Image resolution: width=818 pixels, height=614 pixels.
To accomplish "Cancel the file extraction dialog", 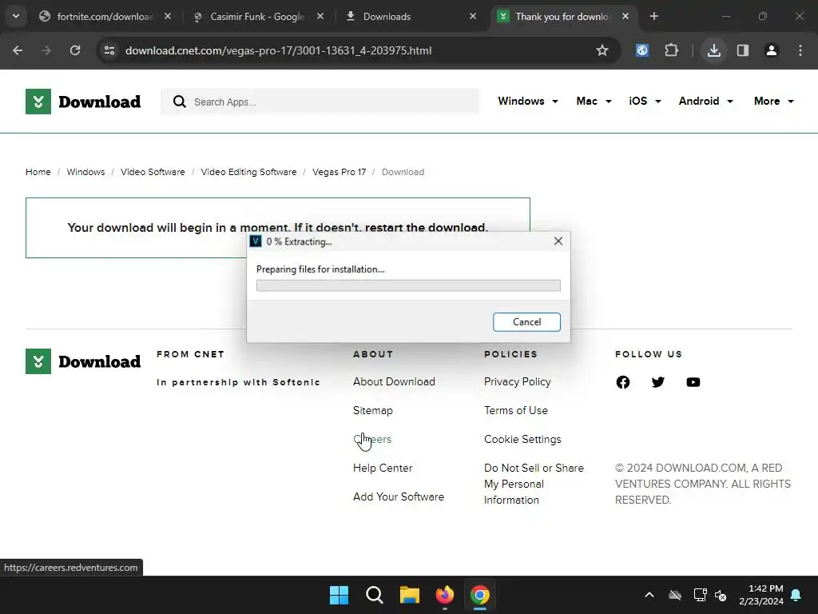I will (x=527, y=322).
